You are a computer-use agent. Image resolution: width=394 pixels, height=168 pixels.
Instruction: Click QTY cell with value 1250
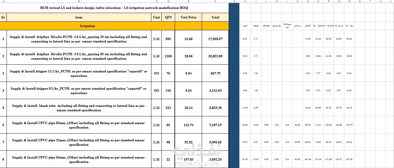pyautogui.click(x=168, y=56)
